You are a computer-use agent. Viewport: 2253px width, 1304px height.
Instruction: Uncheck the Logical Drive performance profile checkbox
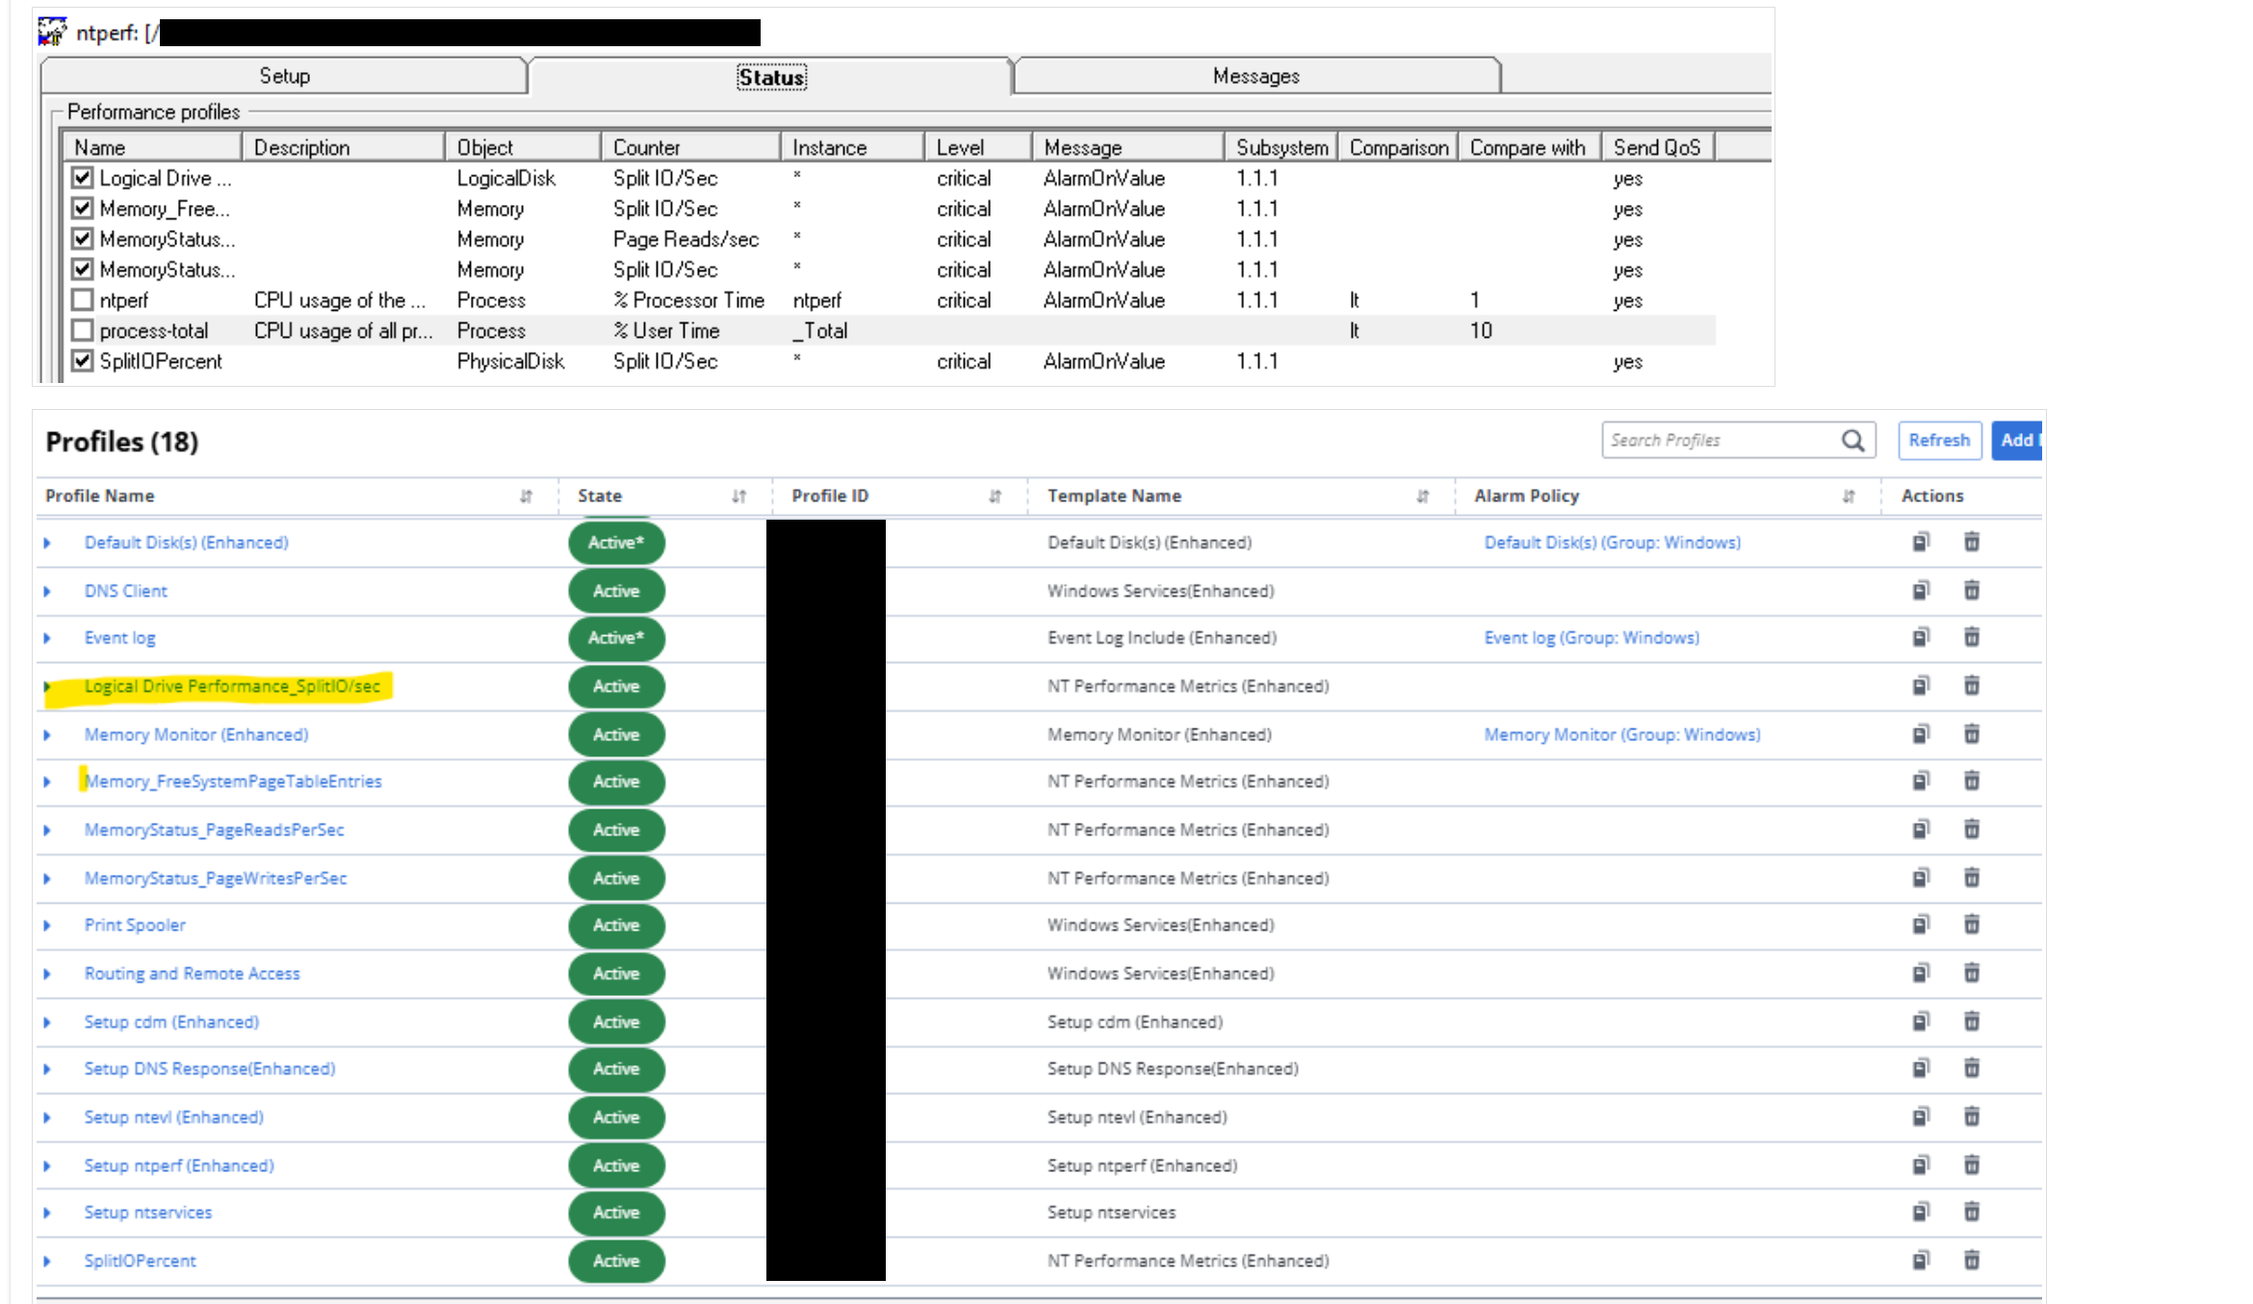[x=83, y=178]
